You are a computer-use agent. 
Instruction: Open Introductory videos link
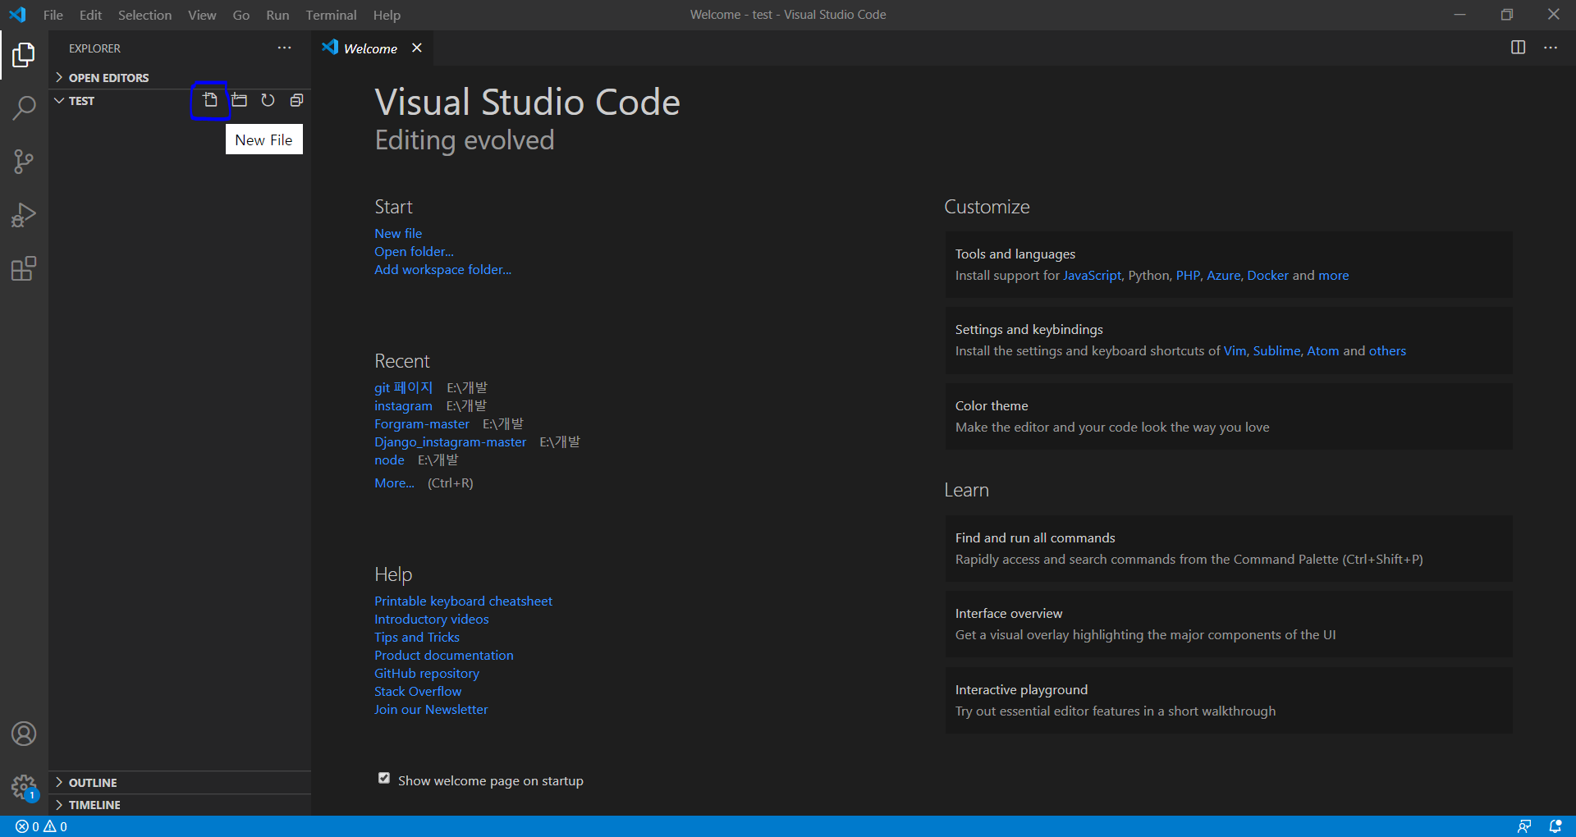(x=431, y=619)
